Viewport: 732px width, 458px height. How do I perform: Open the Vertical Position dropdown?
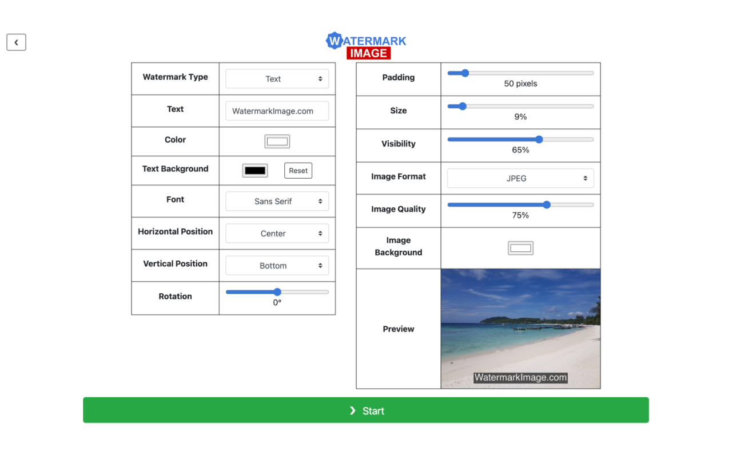(x=277, y=266)
